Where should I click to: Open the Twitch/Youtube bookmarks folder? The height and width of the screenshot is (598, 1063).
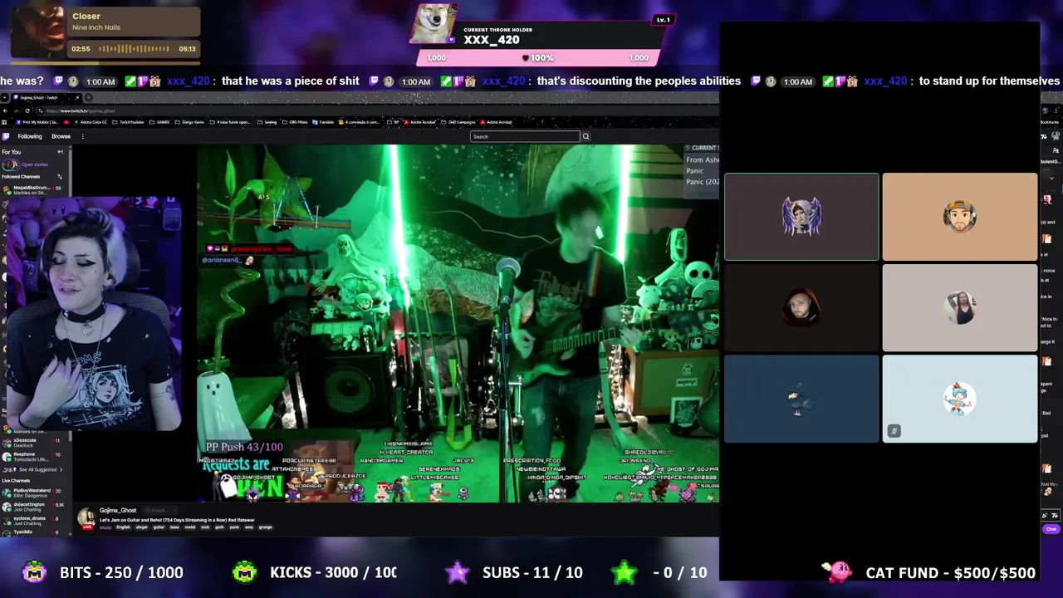(x=128, y=122)
